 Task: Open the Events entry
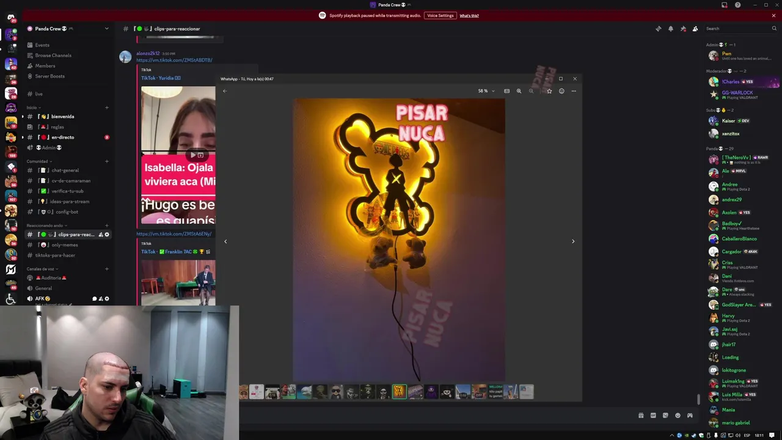tap(42, 45)
